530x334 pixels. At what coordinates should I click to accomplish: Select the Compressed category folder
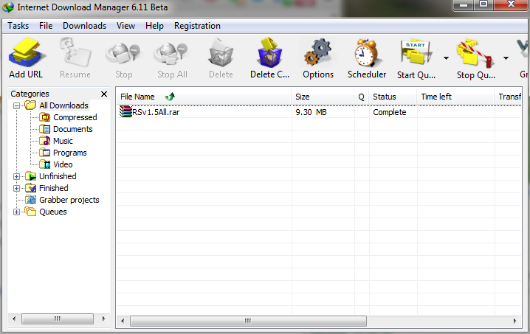(x=75, y=117)
